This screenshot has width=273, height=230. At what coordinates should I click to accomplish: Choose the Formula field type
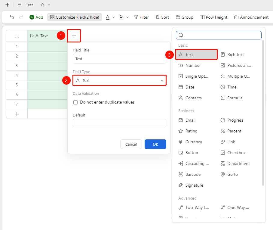click(232, 98)
